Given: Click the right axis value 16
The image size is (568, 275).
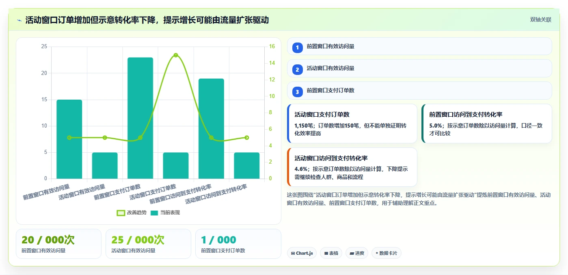Looking at the screenshot, I should tap(272, 47).
